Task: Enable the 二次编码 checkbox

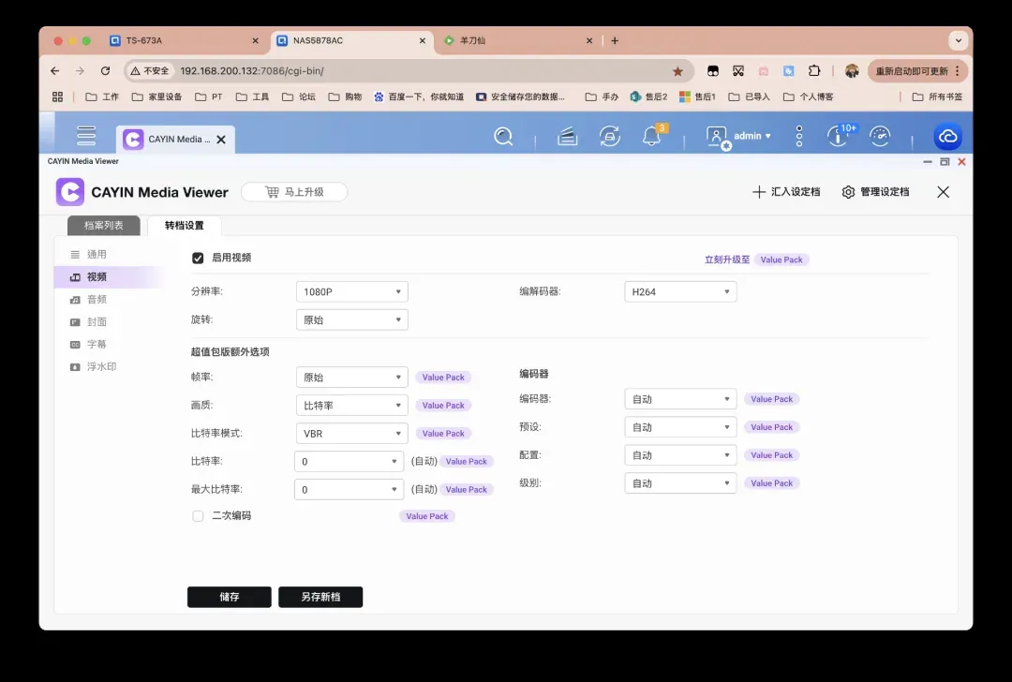Action: (198, 516)
